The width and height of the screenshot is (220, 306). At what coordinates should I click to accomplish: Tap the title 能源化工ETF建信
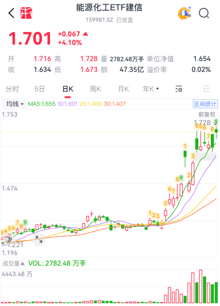(x=109, y=8)
